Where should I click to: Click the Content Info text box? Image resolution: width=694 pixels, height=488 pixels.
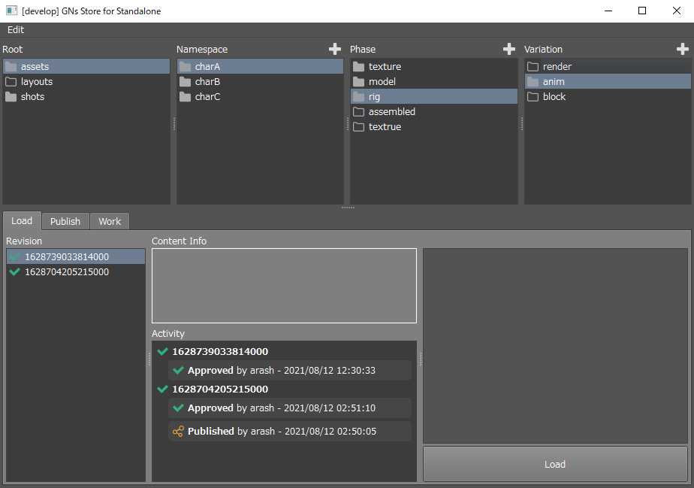284,286
